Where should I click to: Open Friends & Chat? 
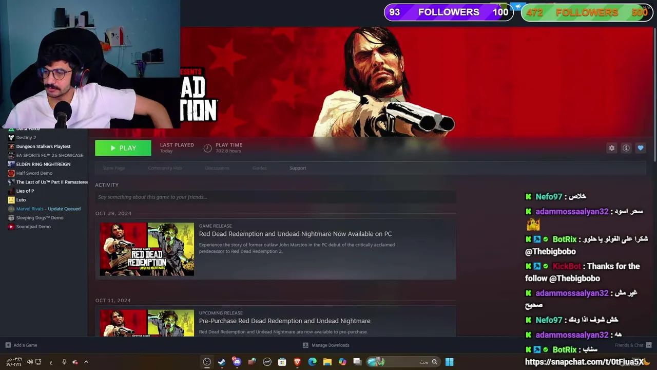(x=633, y=345)
